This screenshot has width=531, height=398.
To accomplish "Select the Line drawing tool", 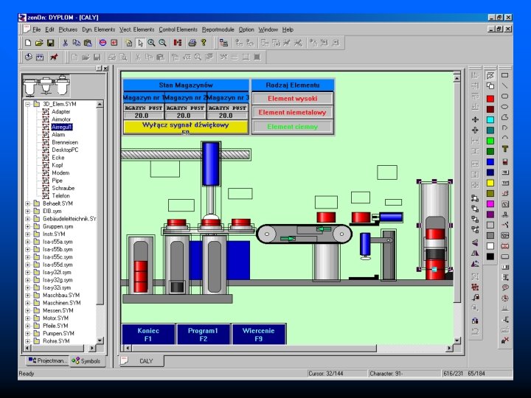I will 504,85.
